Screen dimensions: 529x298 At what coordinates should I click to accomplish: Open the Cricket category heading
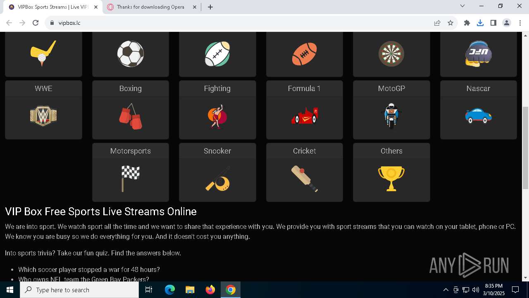tap(305, 151)
